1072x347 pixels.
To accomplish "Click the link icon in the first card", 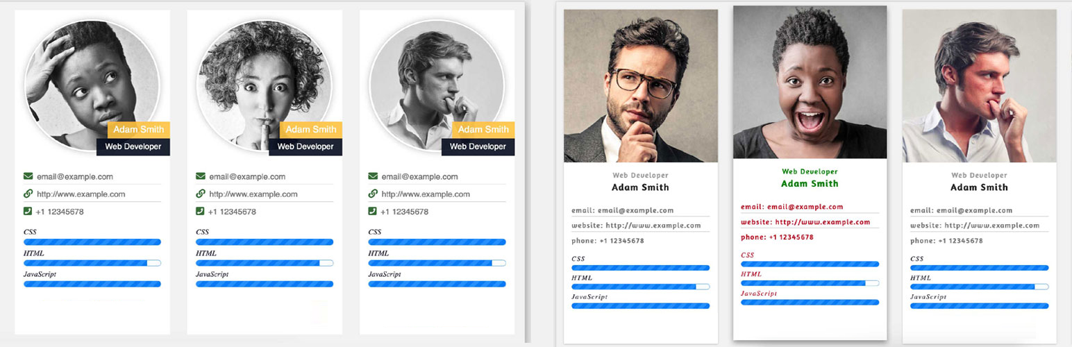I will click(28, 194).
